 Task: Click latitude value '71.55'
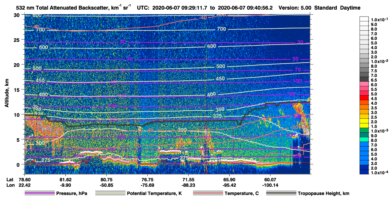coord(188,179)
